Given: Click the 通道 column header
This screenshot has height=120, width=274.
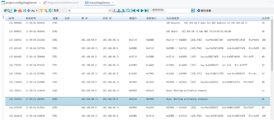Looking at the screenshot, I should point(58,18).
